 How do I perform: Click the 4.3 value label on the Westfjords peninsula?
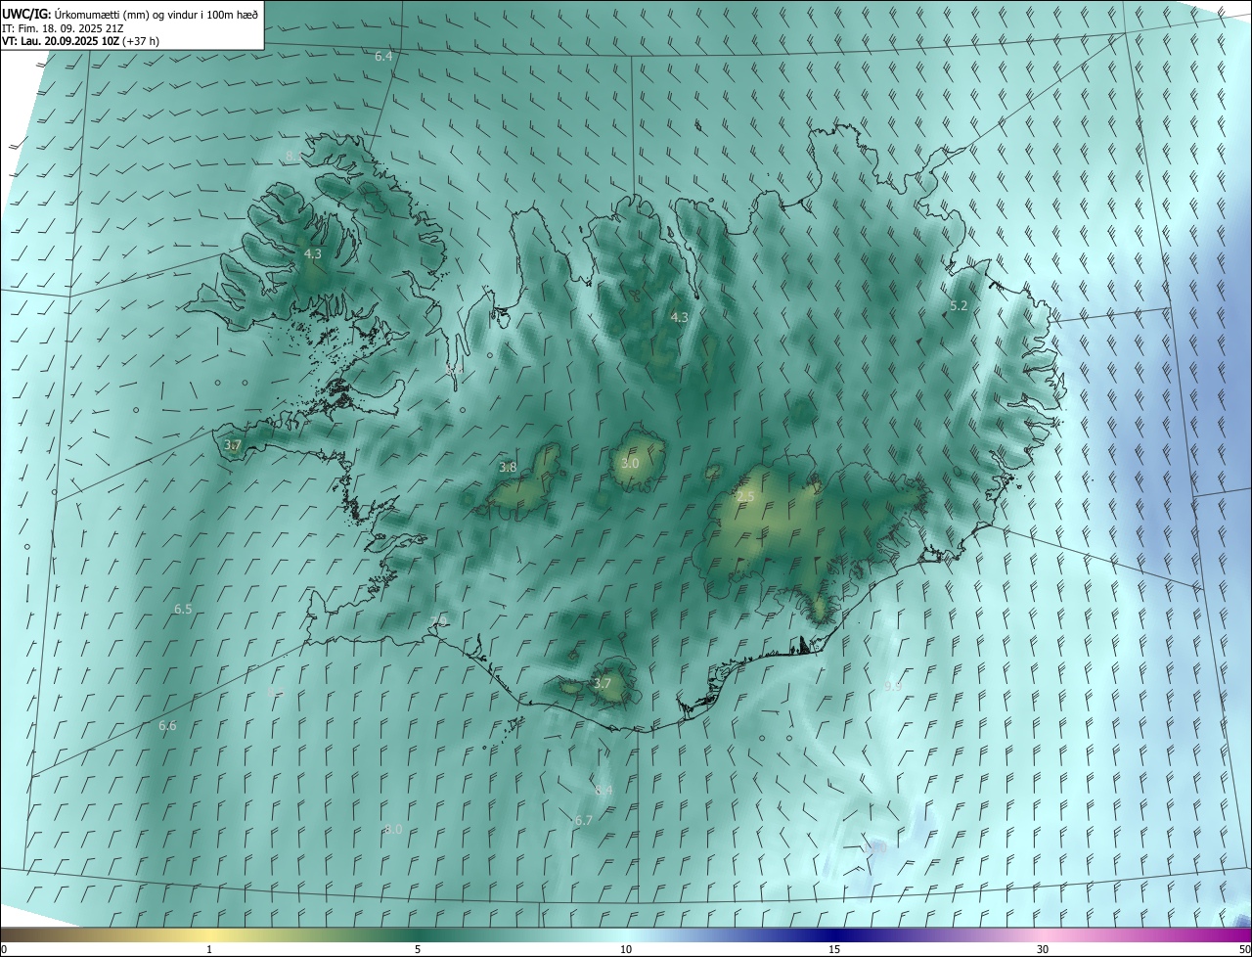[312, 253]
